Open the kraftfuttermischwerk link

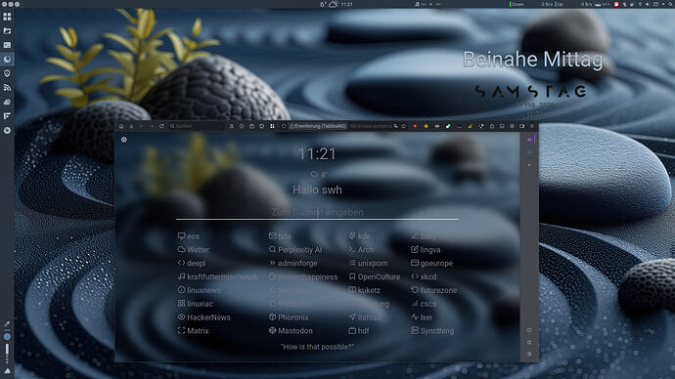coord(217,276)
